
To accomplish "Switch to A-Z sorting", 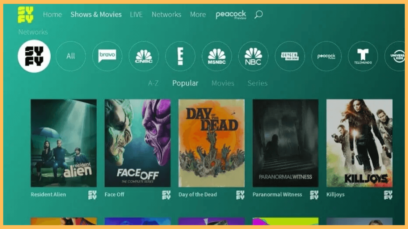I will (154, 83).
